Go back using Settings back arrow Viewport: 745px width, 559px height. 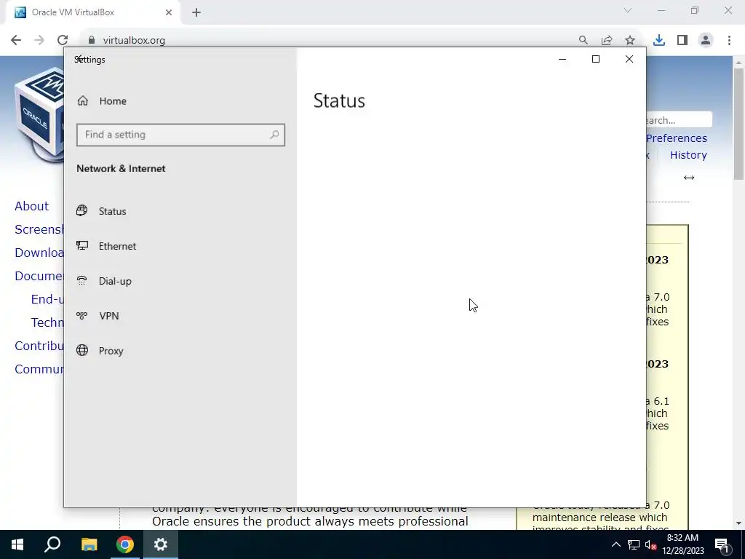79,59
